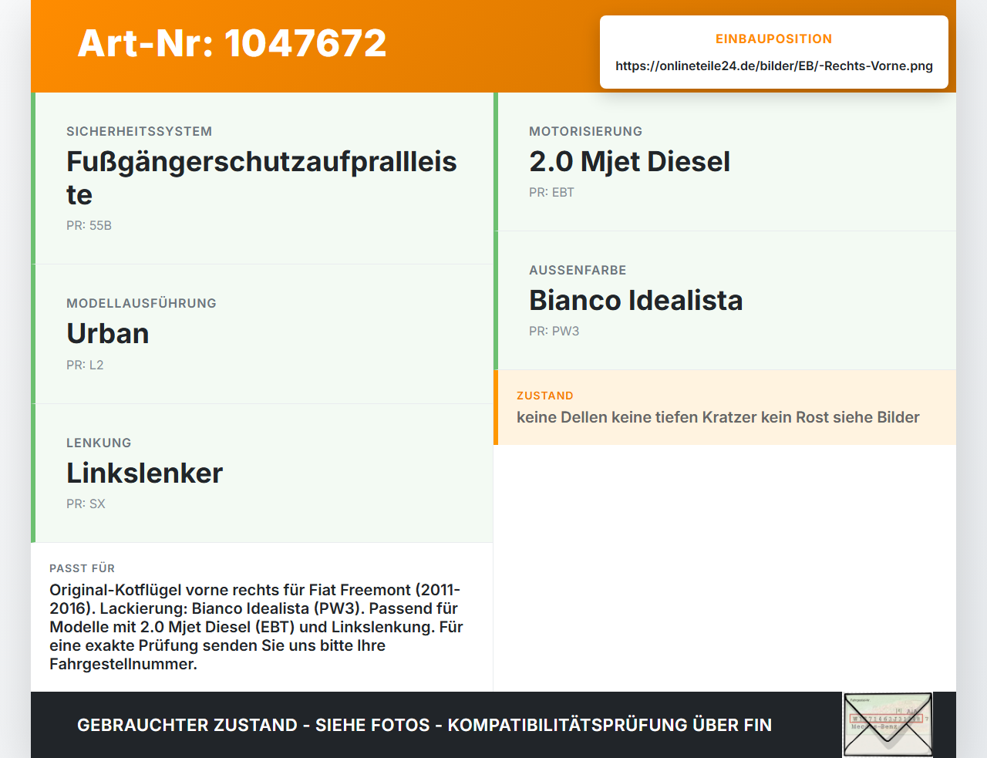987x758 pixels.
Task: Click the PR: L2 code label
Action: coord(85,365)
